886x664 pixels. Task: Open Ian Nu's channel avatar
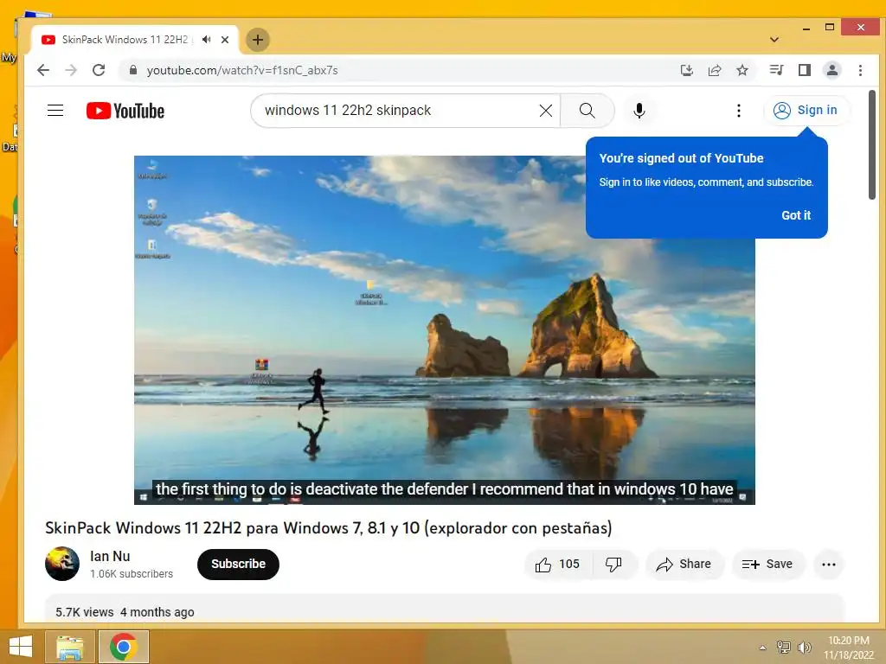[62, 564]
